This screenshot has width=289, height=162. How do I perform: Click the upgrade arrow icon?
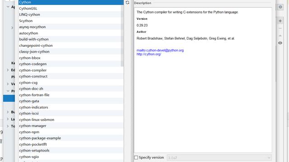pyautogui.click(x=280, y=36)
